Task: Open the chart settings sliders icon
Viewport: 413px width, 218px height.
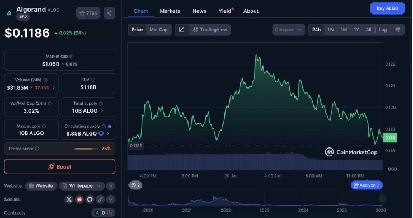Action: pos(398,30)
